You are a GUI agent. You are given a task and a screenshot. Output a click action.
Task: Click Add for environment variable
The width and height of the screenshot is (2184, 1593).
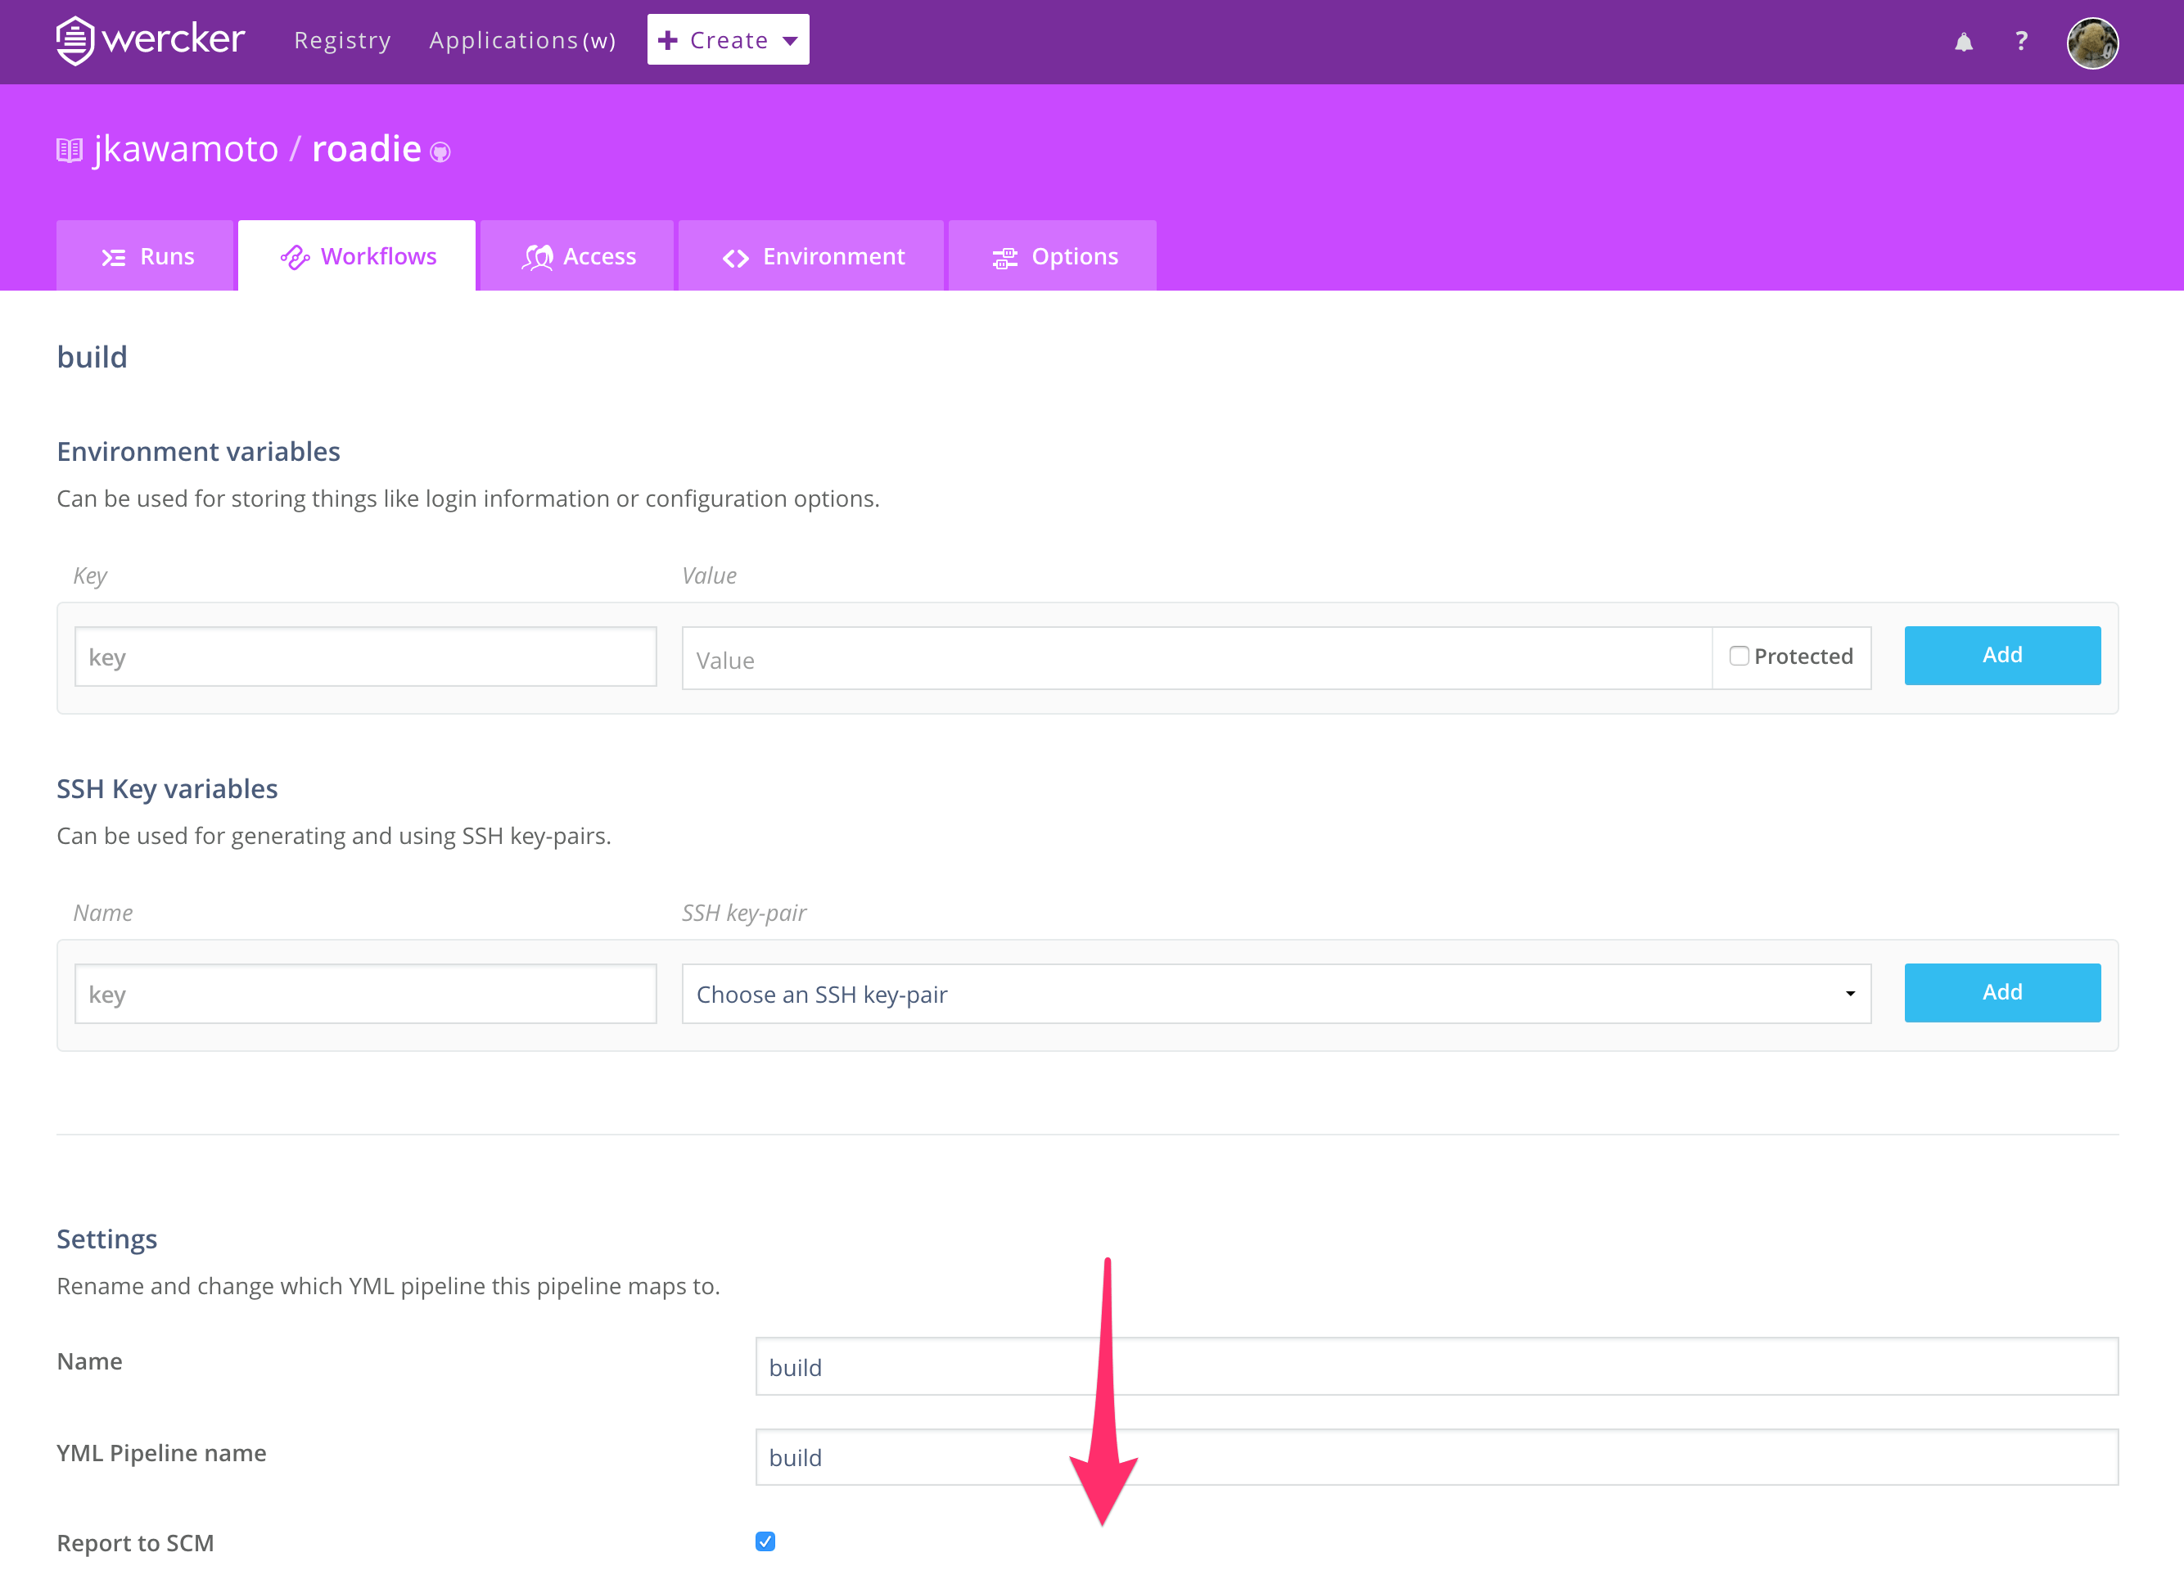pos(2001,656)
